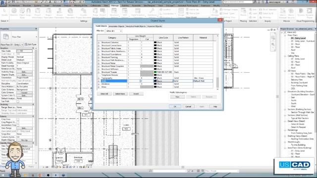Collapse the Graphics section in Properties
The width and height of the screenshot is (317, 178).
(33, 48)
